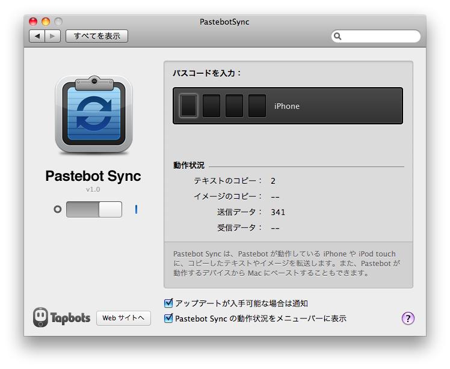The width and height of the screenshot is (450, 369).
Task: Click the 動作状況 section heading
Action: click(x=188, y=165)
